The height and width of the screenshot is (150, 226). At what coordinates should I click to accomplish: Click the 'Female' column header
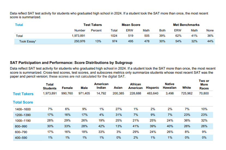tap(67, 88)
